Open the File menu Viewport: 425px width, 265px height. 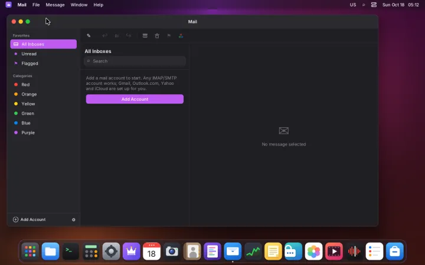36,5
